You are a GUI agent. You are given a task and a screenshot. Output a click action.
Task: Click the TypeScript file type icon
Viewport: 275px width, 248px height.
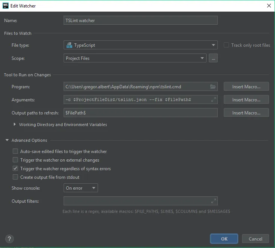(x=69, y=45)
